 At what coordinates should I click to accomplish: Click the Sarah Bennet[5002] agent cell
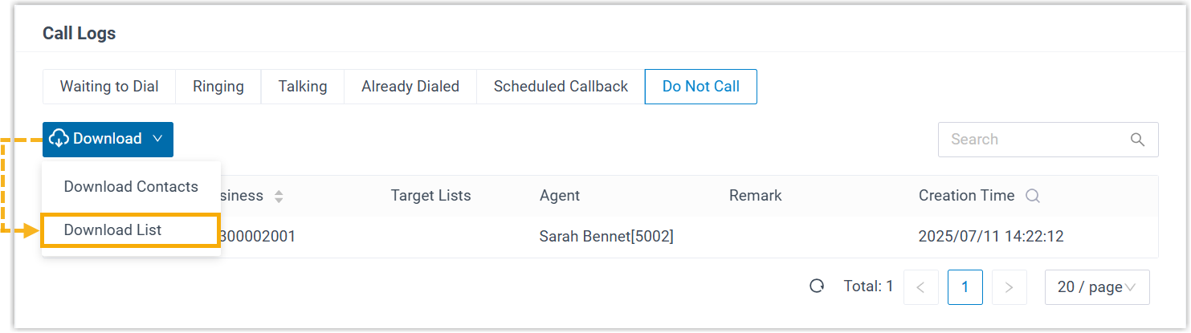pyautogui.click(x=606, y=237)
